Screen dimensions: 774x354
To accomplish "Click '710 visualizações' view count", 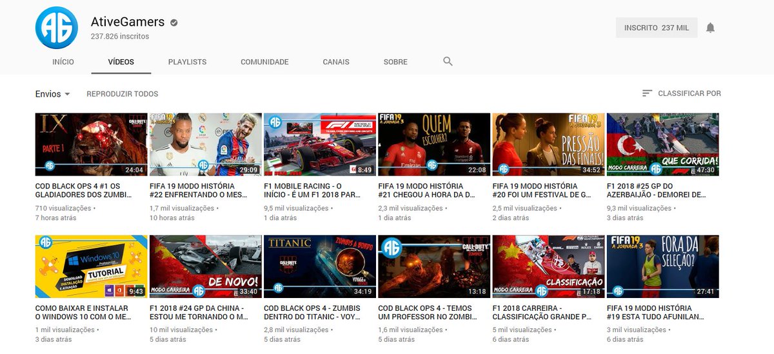I will click(64, 209).
